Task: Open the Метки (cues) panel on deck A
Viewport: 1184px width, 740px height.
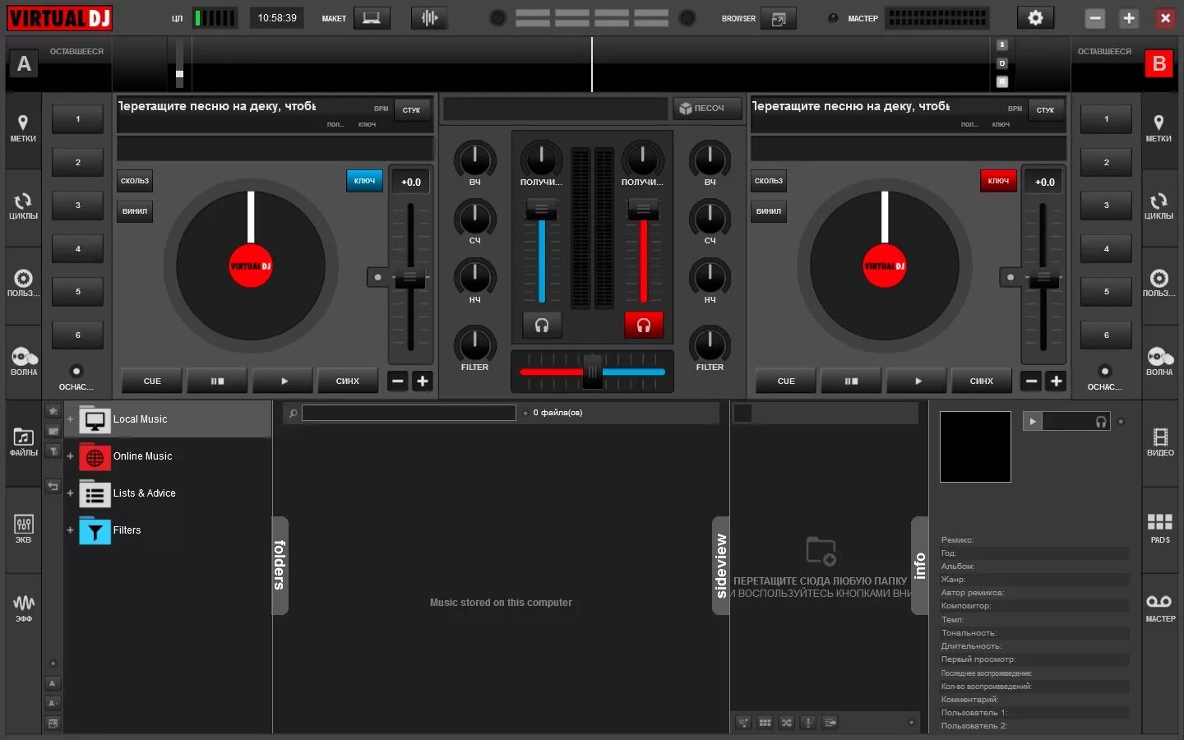Action: point(23,129)
